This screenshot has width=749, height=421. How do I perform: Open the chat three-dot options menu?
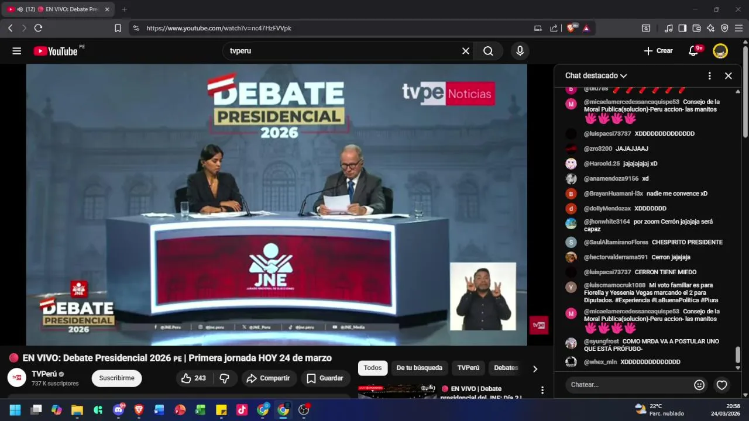pos(710,76)
